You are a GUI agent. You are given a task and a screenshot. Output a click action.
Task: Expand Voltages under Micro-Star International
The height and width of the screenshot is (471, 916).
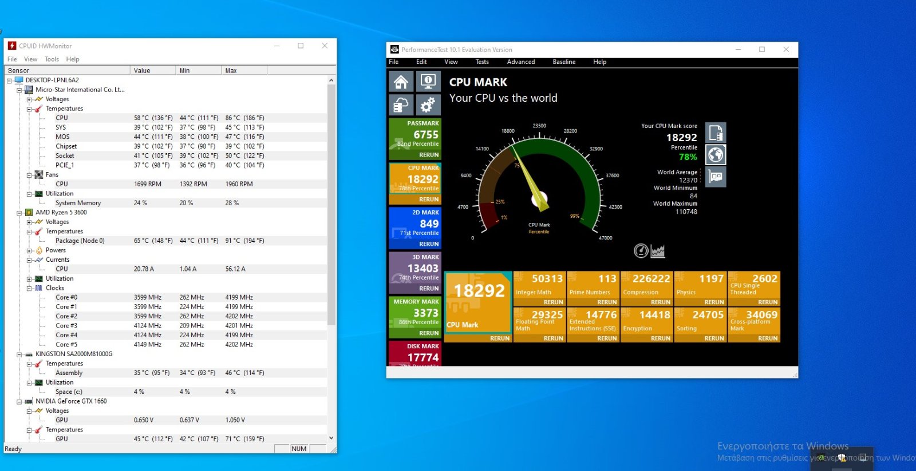coord(29,99)
